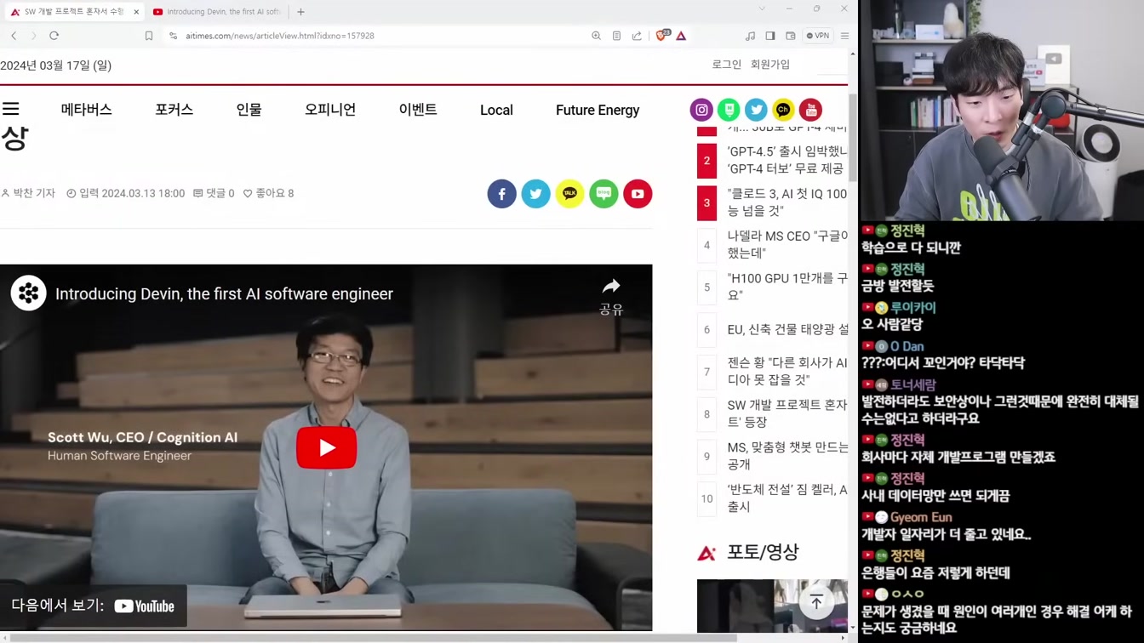
Task: Click the 포토/영상 section heading
Action: click(x=763, y=552)
